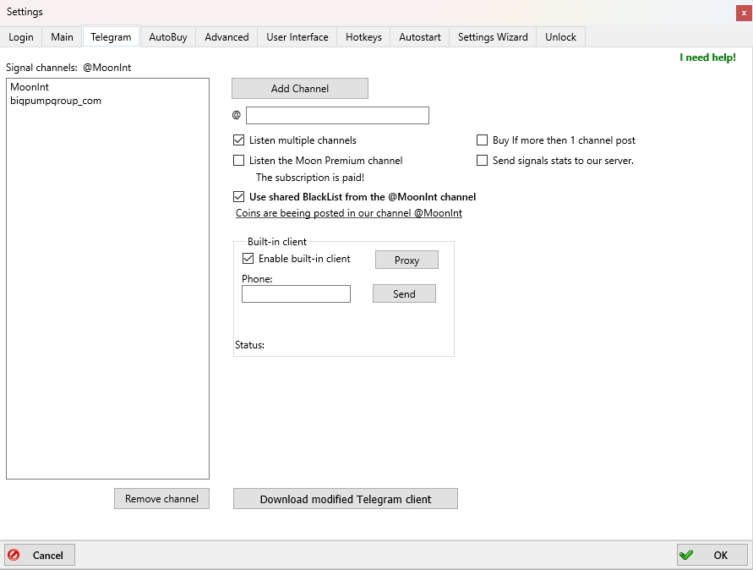Click the Proxy button
The width and height of the screenshot is (753, 570).
tap(407, 260)
